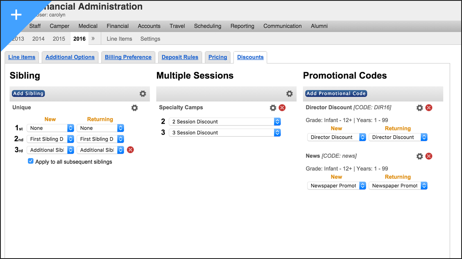462x259 pixels.
Task: Click the blue plus icon in the corner
Action: (x=16, y=15)
